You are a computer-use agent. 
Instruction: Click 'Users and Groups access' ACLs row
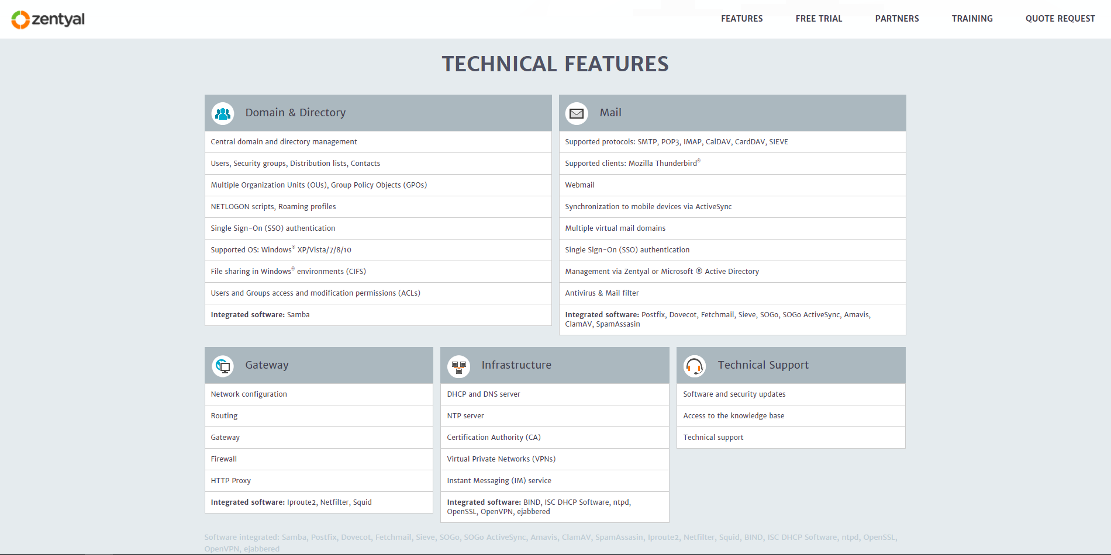tap(378, 293)
